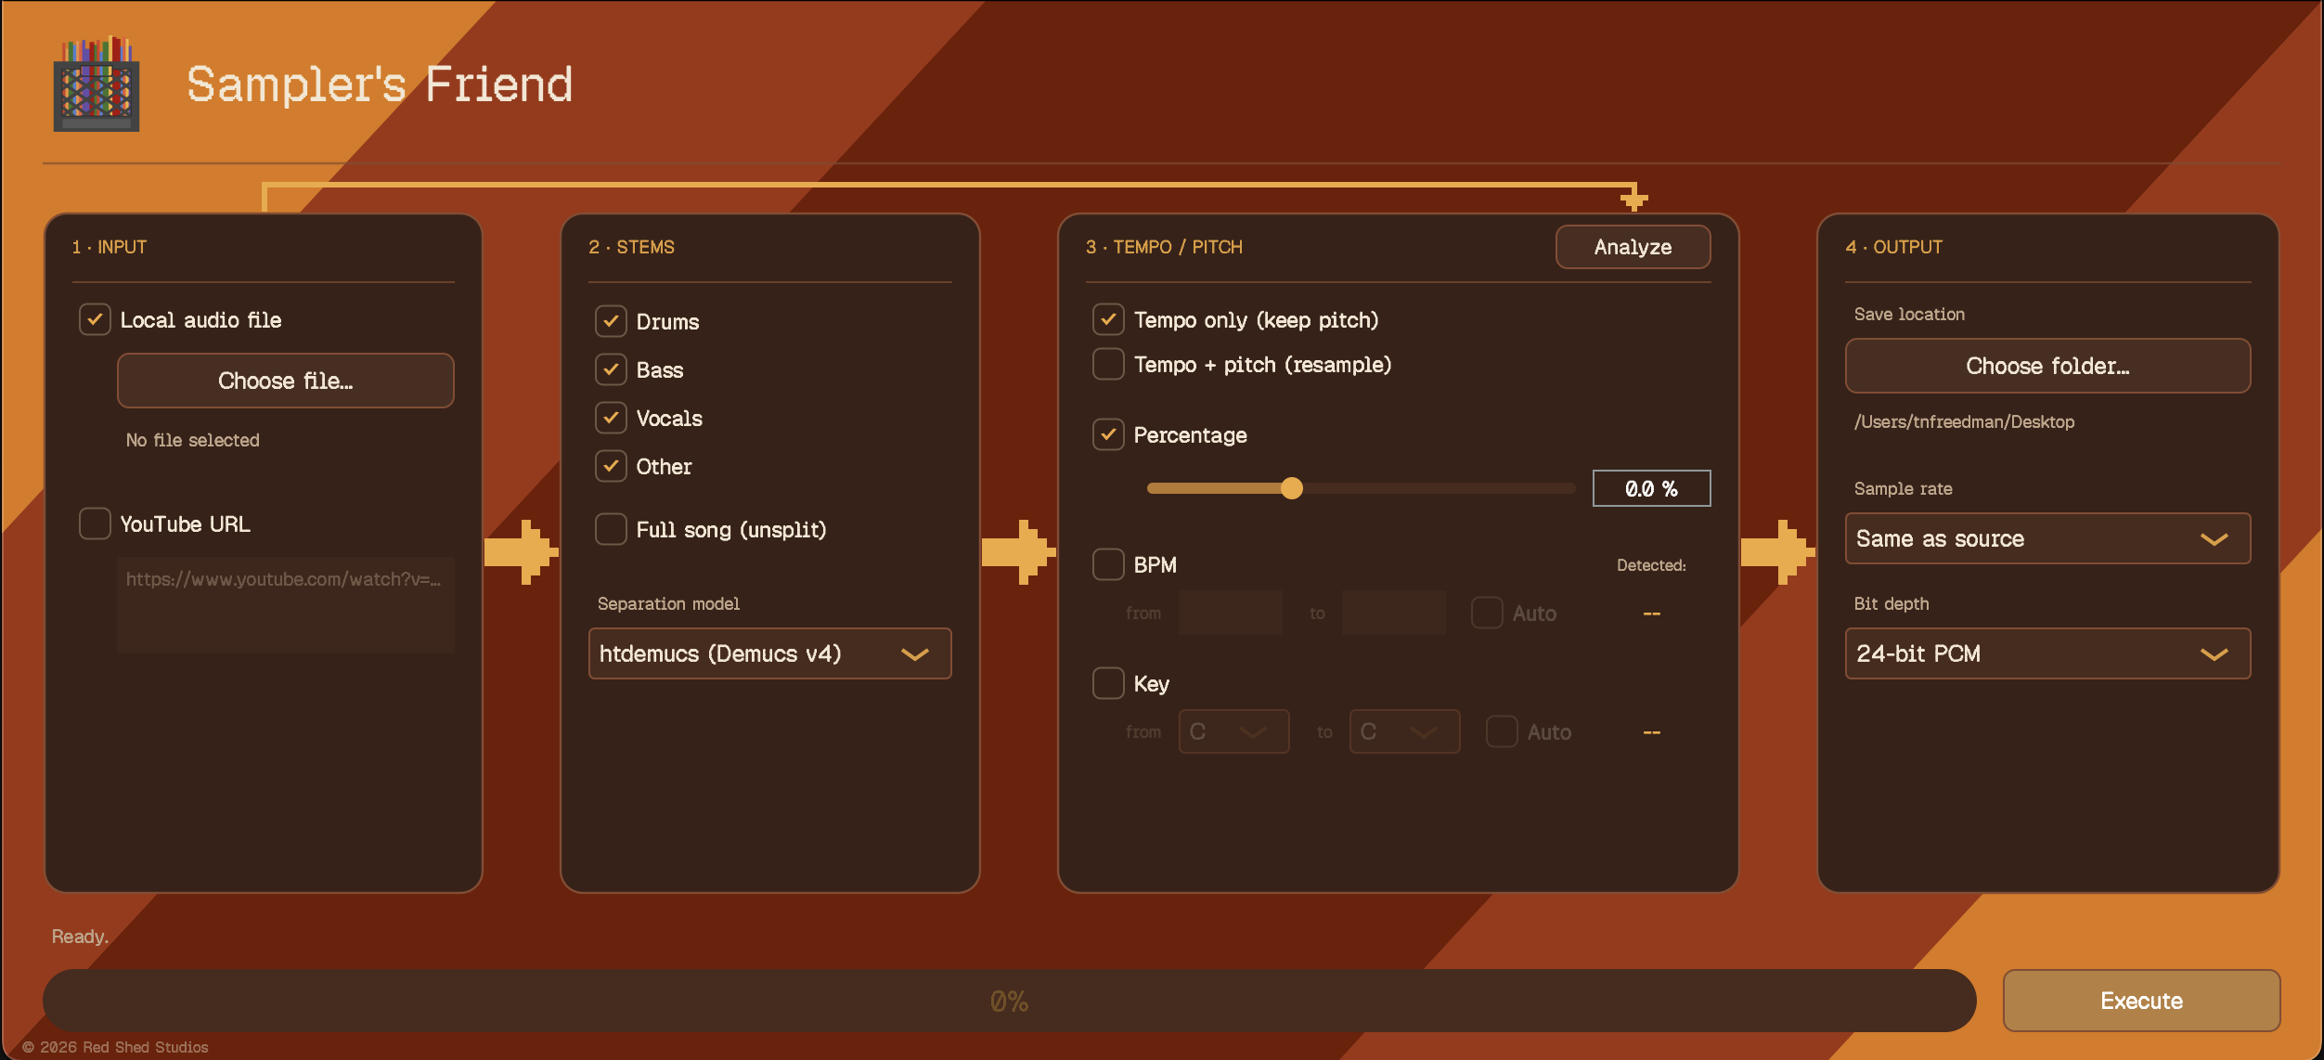Toggle the Local audio file checkbox
This screenshot has width=2324, height=1060.
[x=95, y=319]
